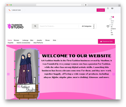Call the 1-(404) phone number link

coord(16,10)
